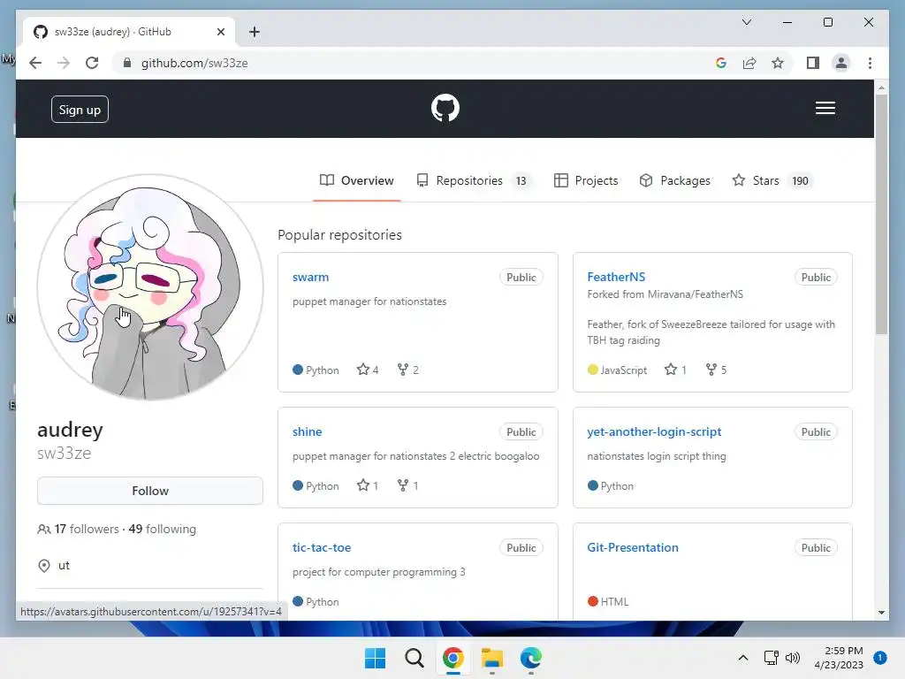The image size is (905, 679).
Task: Open the Packages tab
Action: click(674, 180)
